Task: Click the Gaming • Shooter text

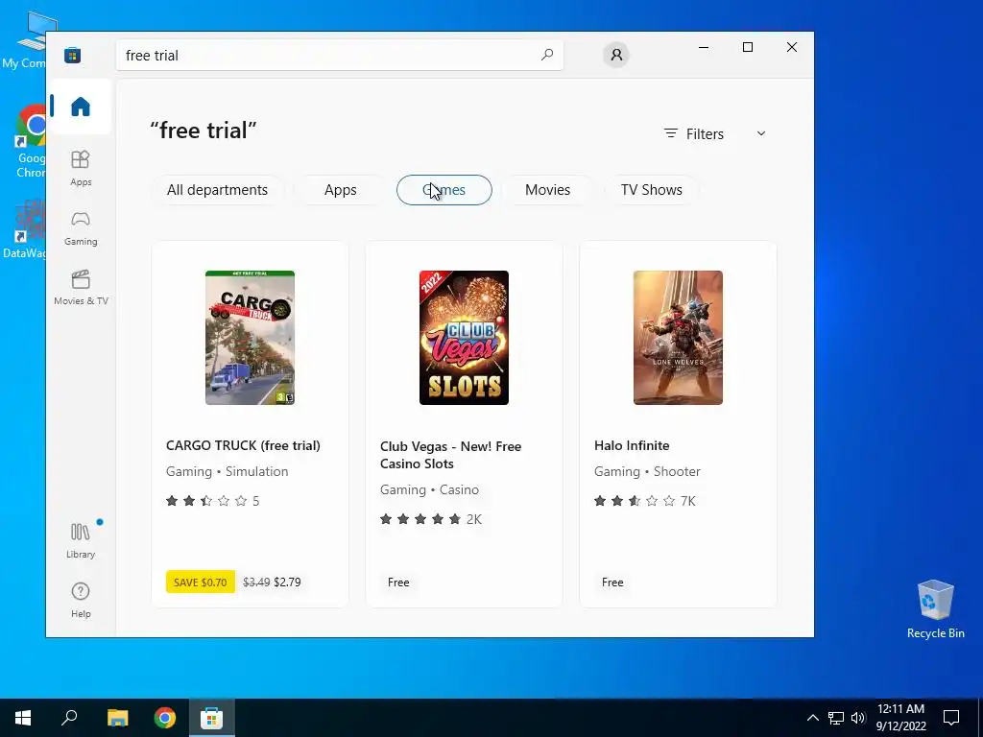Action: point(647,471)
